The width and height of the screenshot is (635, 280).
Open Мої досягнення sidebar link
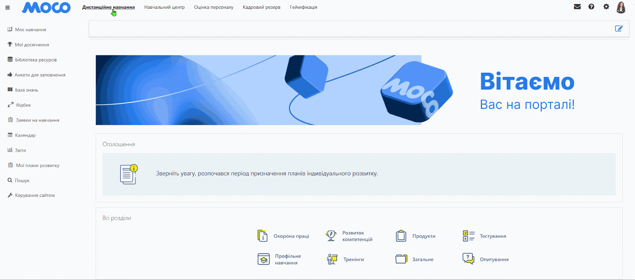pyautogui.click(x=32, y=45)
